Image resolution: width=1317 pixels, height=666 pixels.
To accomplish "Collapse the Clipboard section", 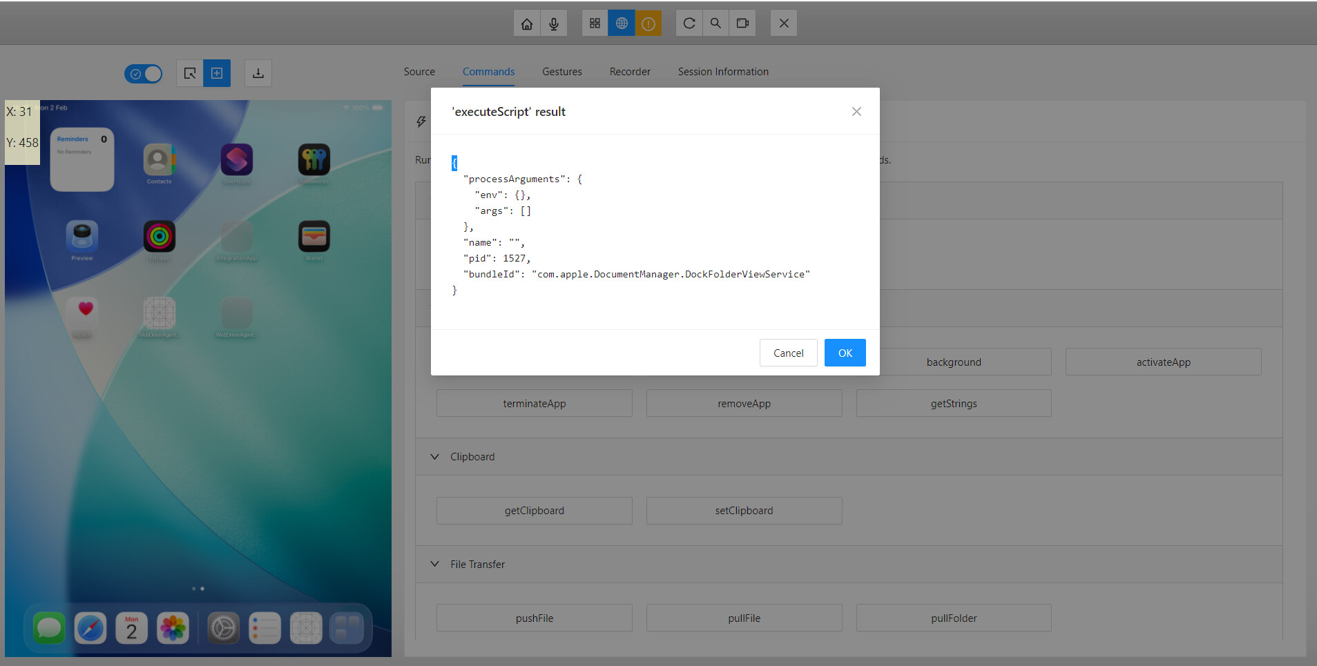I will click(435, 457).
